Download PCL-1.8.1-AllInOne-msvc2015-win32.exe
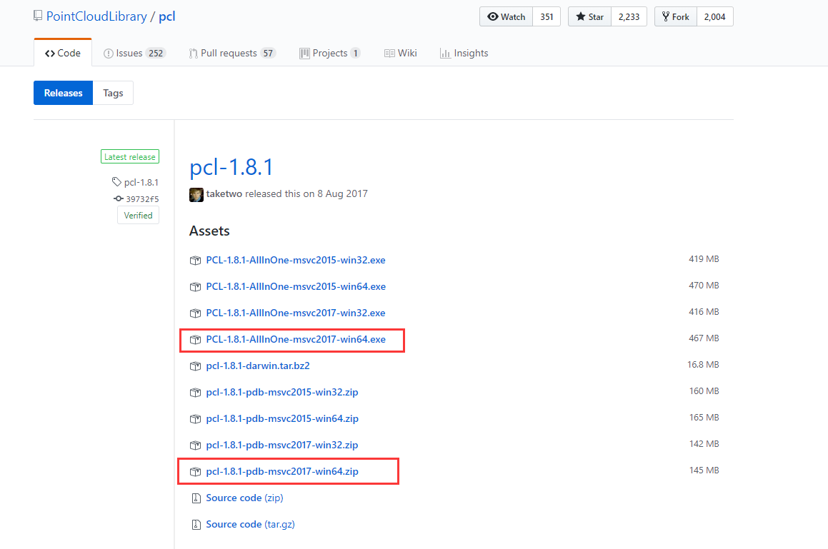 (296, 260)
